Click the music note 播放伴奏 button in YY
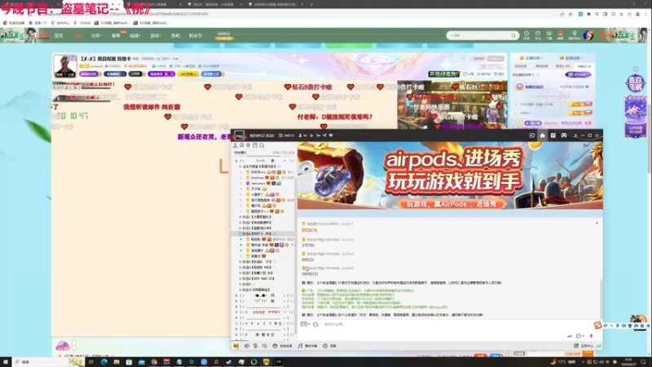Screen dimensions: 652x367 (x=308, y=346)
